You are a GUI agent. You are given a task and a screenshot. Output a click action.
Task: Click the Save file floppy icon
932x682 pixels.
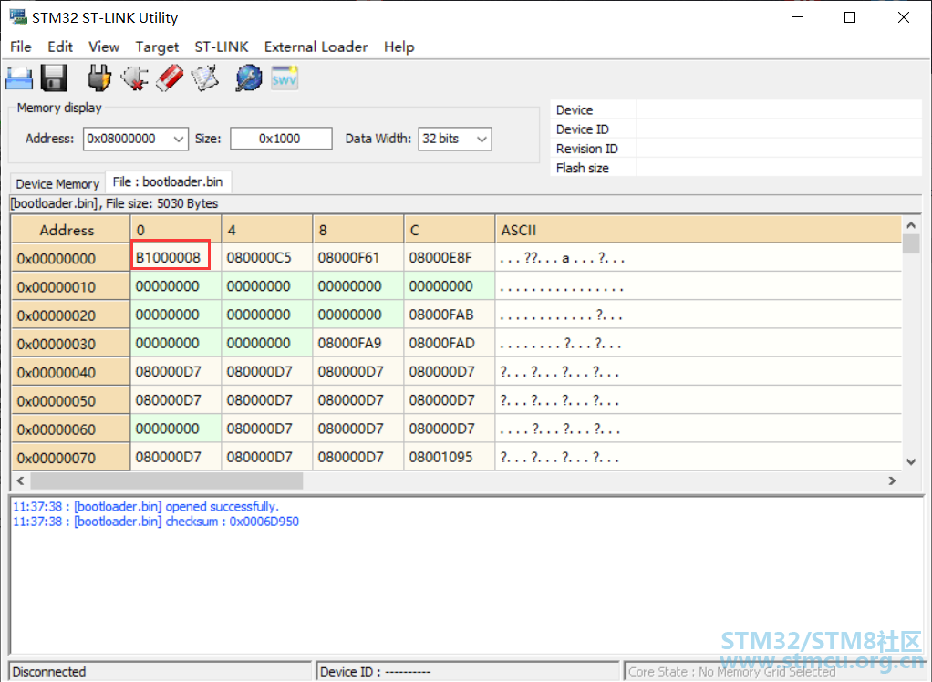coord(54,77)
